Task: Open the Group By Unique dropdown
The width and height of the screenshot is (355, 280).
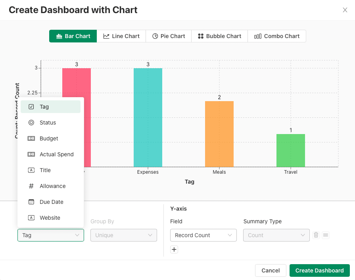Action: (124, 235)
